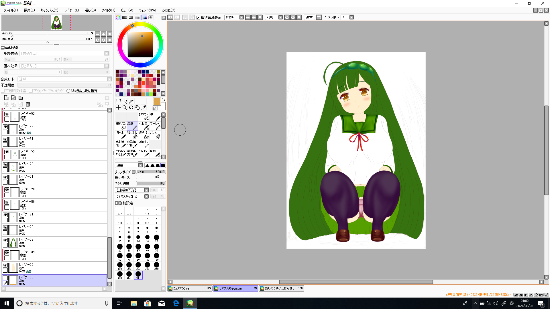Hide layer レイヤー22 with eye icon
The image size is (550, 309).
click(x=5, y=127)
